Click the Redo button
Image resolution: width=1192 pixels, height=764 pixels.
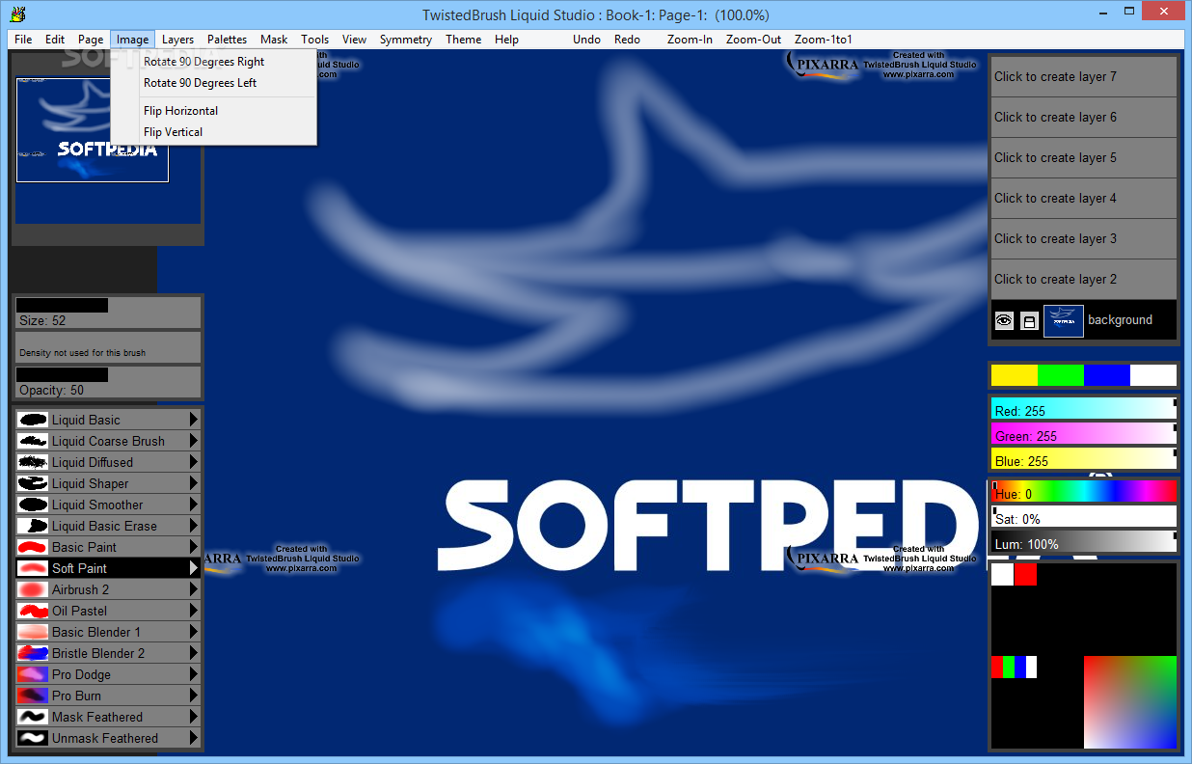[x=627, y=40]
